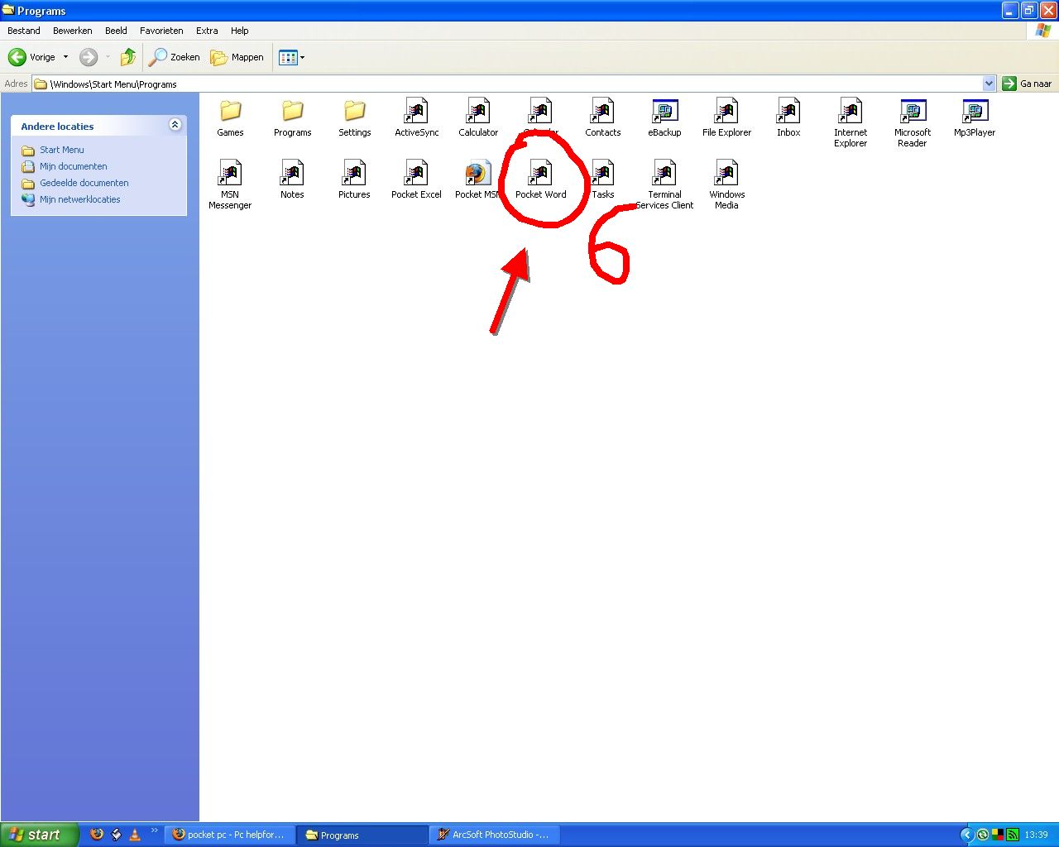This screenshot has width=1059, height=847.
Task: Click the Windows start button
Action: 40,835
